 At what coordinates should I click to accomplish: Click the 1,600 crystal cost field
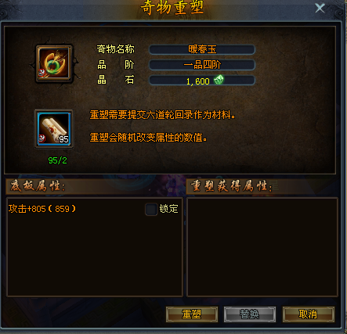(x=202, y=81)
